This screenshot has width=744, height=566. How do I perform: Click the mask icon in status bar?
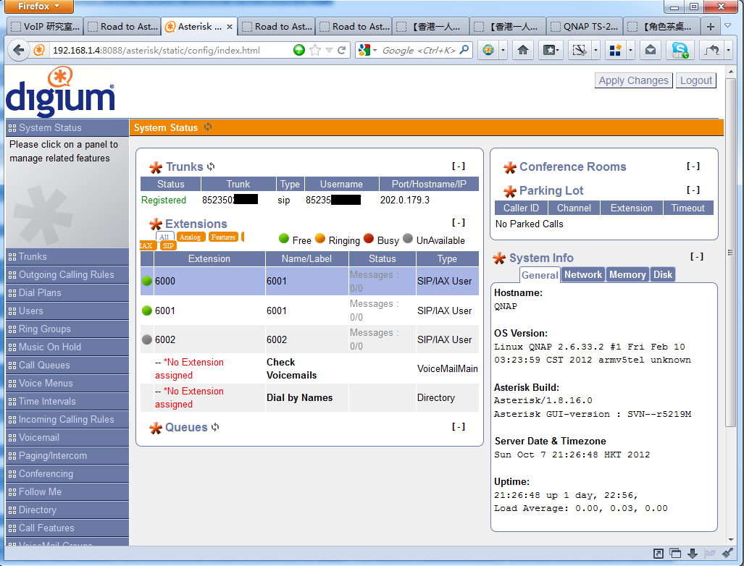point(710,553)
